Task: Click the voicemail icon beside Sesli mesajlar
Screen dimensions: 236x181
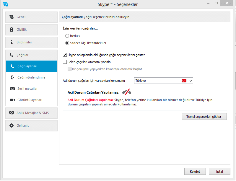Action: pyautogui.click(x=12, y=89)
